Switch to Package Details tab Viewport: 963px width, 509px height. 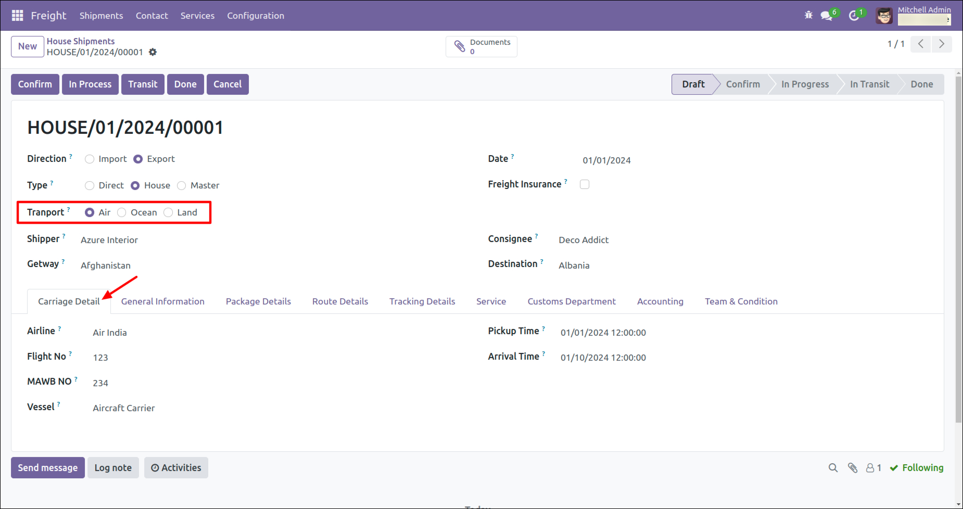click(258, 301)
